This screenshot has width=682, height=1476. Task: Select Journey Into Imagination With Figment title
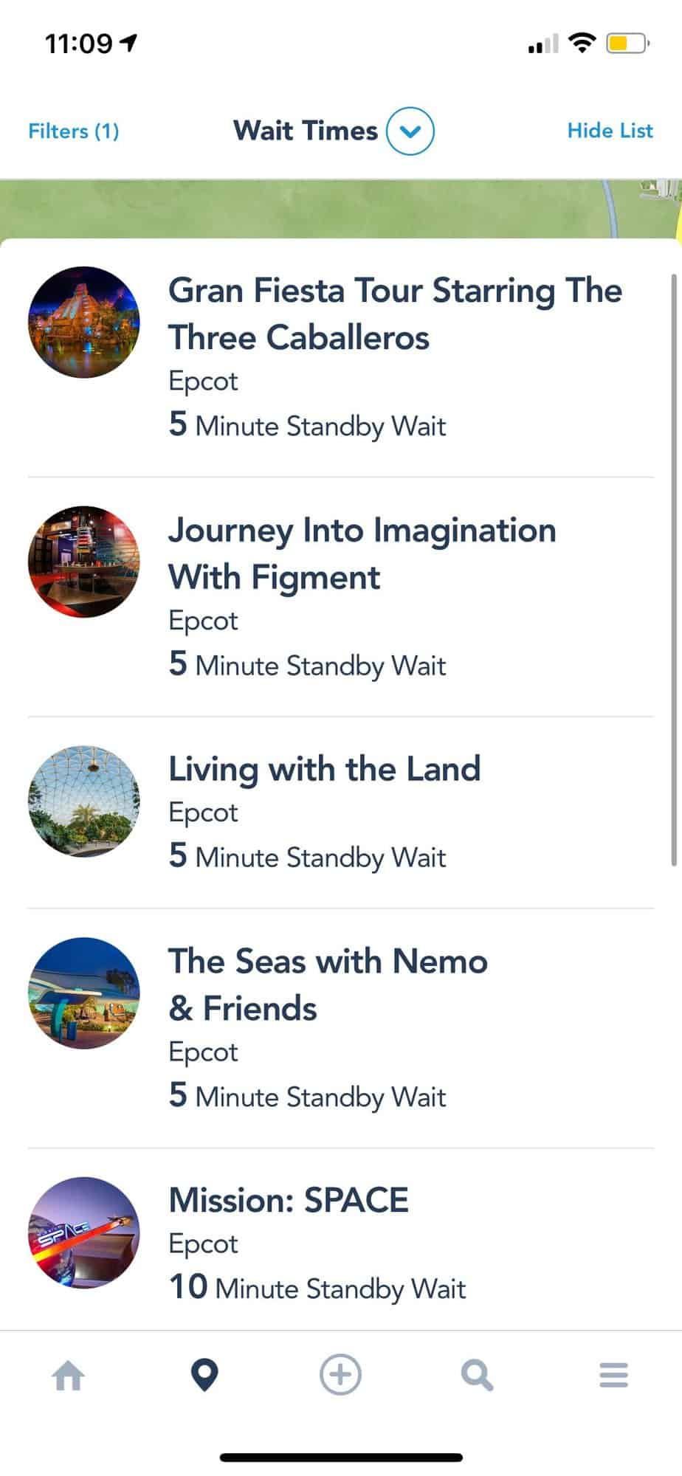click(362, 553)
